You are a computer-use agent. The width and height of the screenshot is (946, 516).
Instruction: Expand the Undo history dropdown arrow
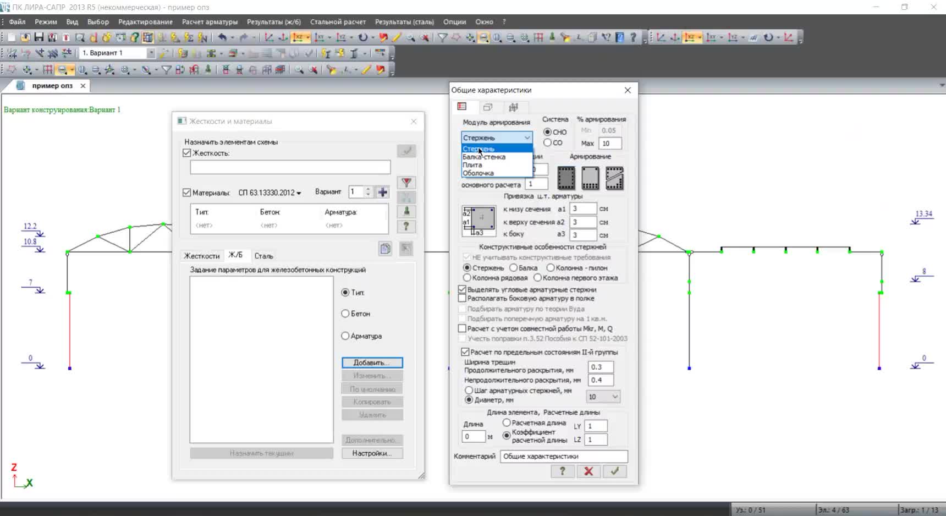233,38
